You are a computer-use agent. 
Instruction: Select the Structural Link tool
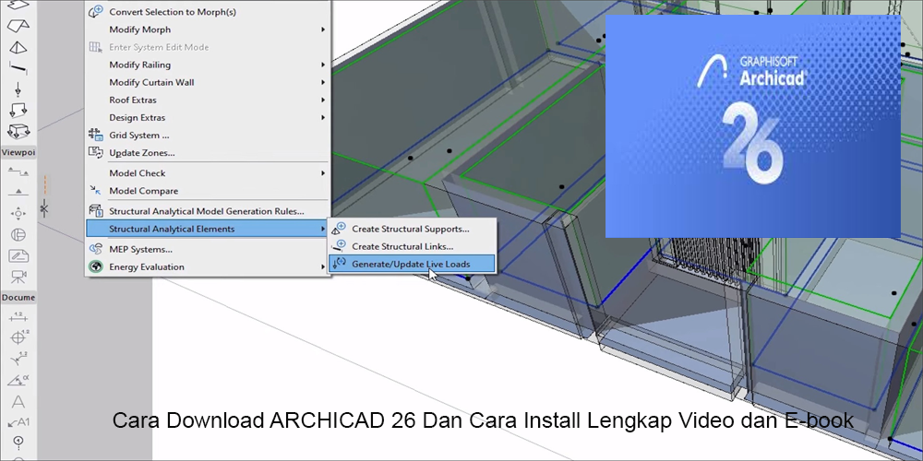[18, 69]
